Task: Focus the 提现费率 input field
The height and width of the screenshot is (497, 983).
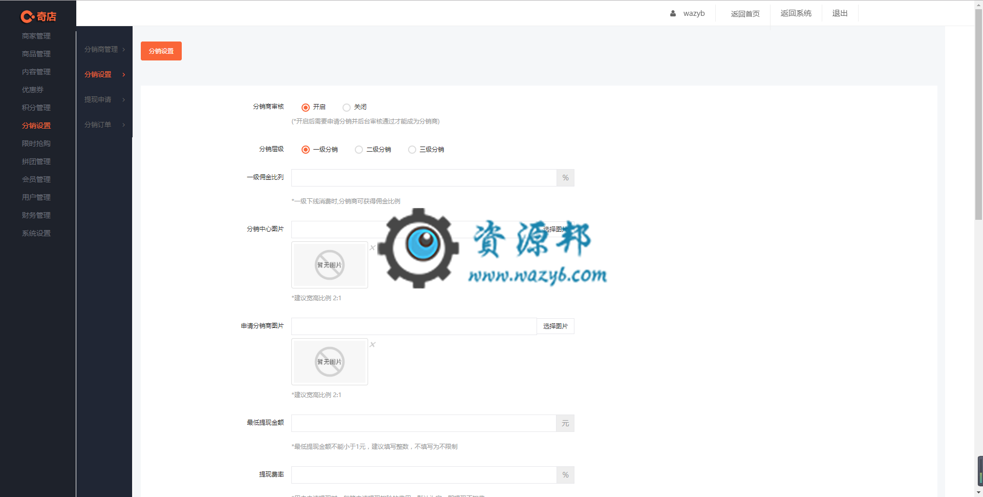Action: click(424, 475)
